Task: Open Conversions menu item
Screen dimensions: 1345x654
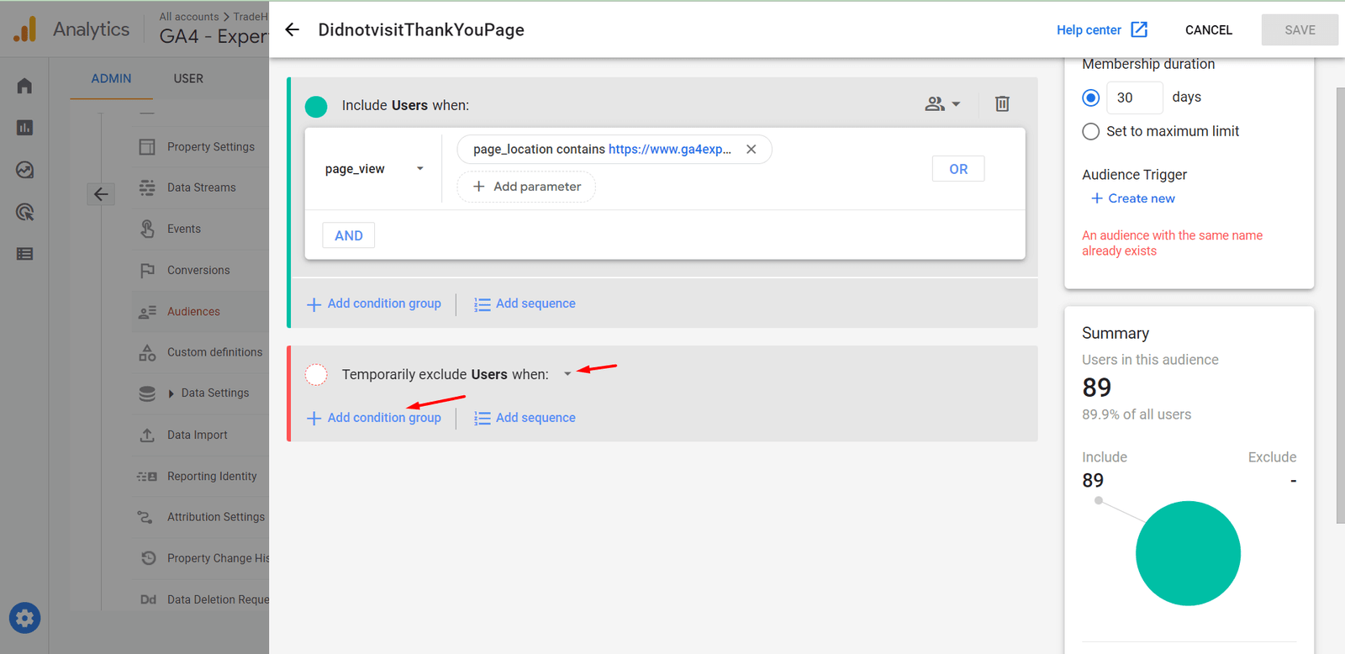Action: pos(198,270)
